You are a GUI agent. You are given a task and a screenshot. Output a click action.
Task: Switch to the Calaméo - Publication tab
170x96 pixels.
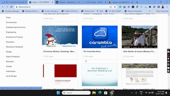[68, 2]
